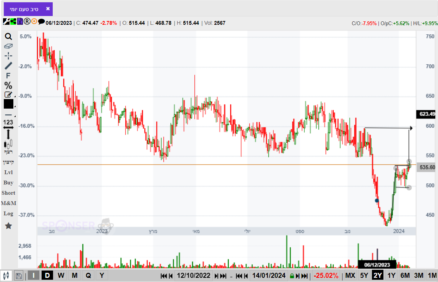Image resolution: width=438 pixels, height=282 pixels.
Task: Click the 623.49 price label
Action: (427, 114)
